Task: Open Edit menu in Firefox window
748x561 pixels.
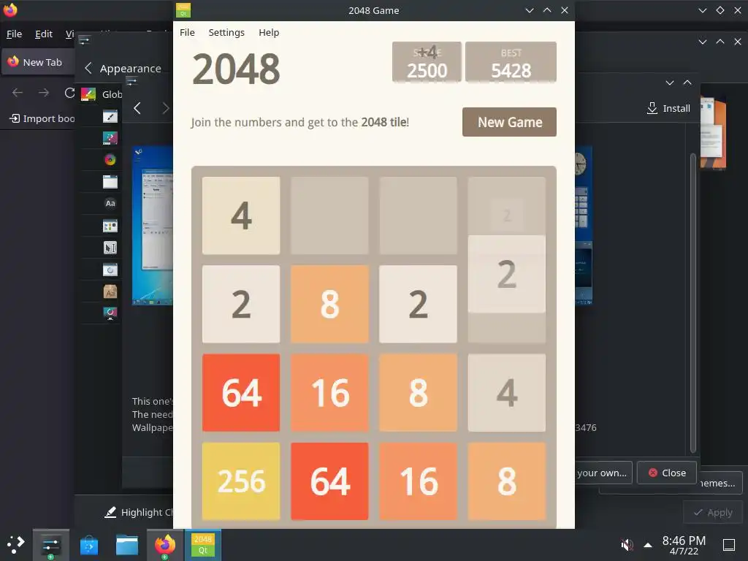Action: pos(43,34)
